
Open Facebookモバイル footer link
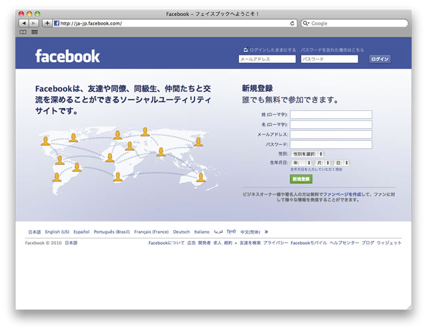[309, 243]
